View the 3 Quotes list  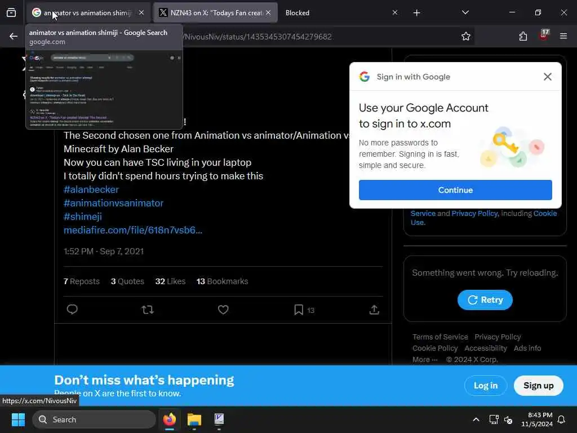127,281
